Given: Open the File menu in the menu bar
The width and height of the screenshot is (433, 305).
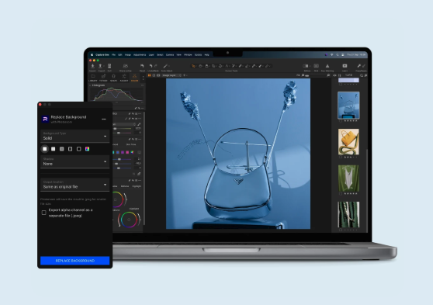Looking at the screenshot, I should [x=113, y=54].
